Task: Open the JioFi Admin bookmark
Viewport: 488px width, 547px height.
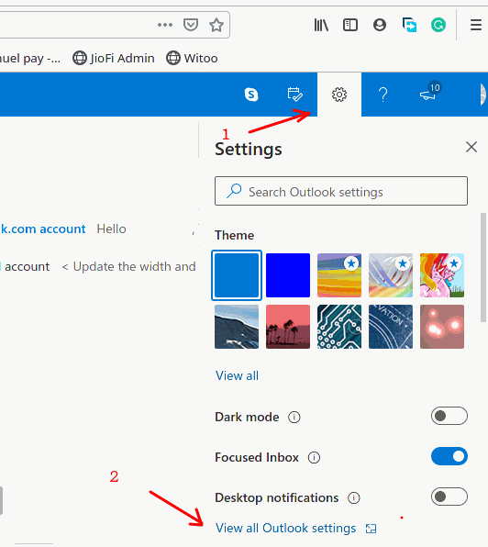Action: click(x=114, y=58)
